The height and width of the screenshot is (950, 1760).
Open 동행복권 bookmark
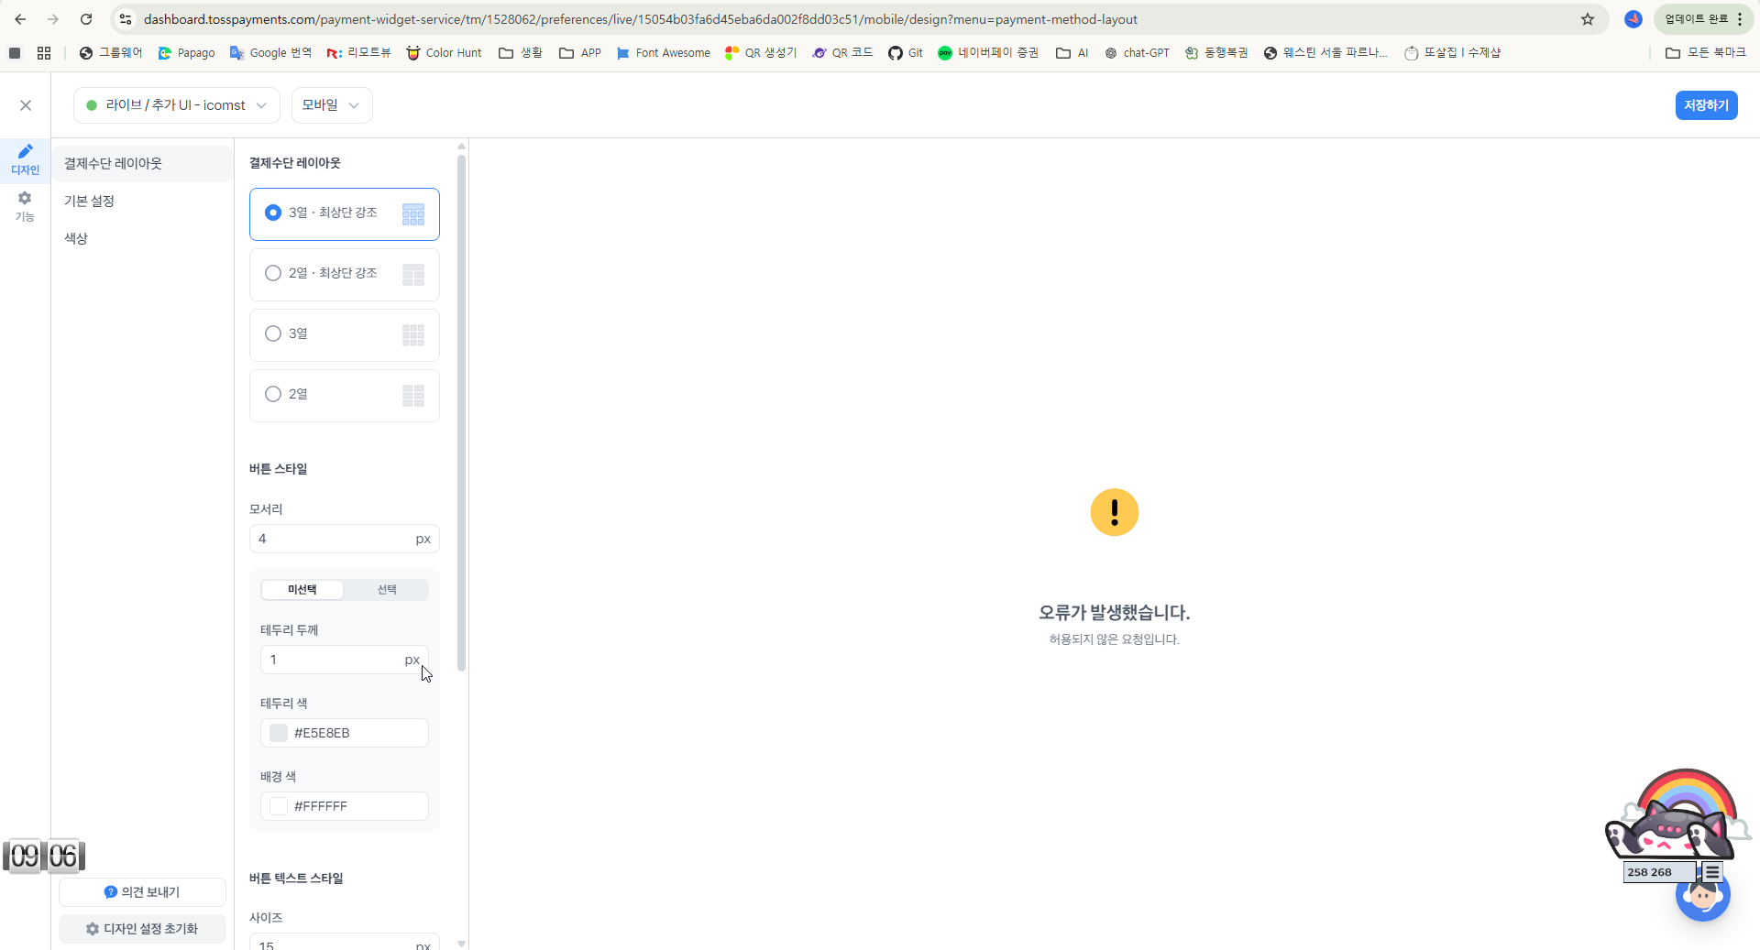point(1216,53)
